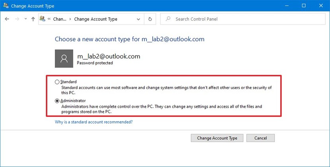Open address bar history dropdown
The image size is (330, 167).
pos(138,19)
